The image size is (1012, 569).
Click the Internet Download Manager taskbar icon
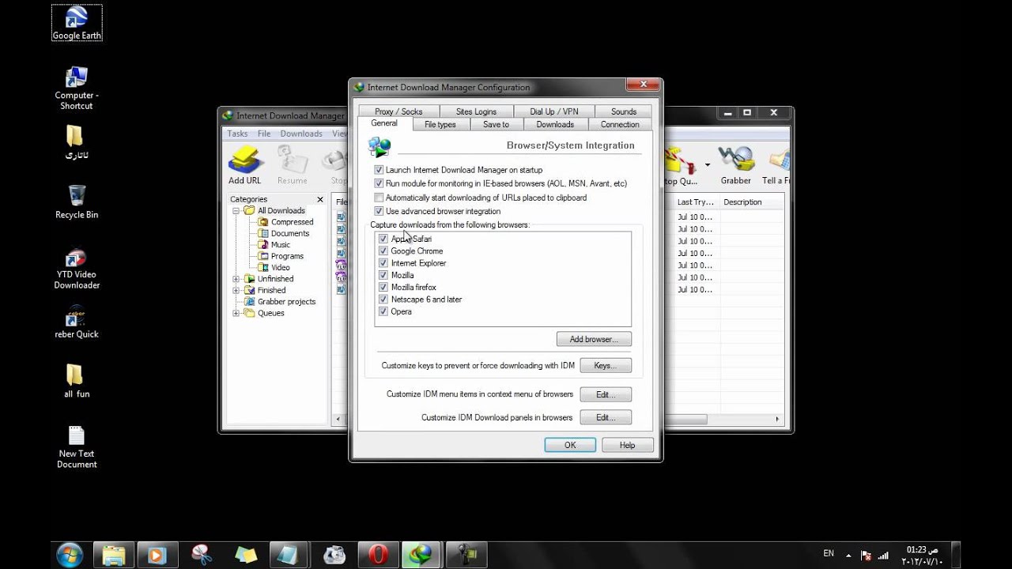[422, 555]
